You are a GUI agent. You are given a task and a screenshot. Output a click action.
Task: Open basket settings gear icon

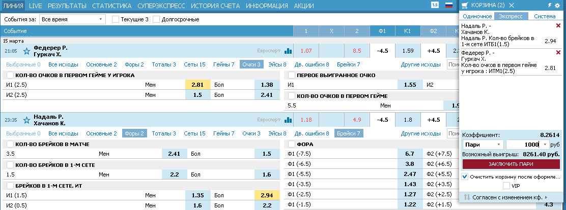pyautogui.click(x=557, y=5)
